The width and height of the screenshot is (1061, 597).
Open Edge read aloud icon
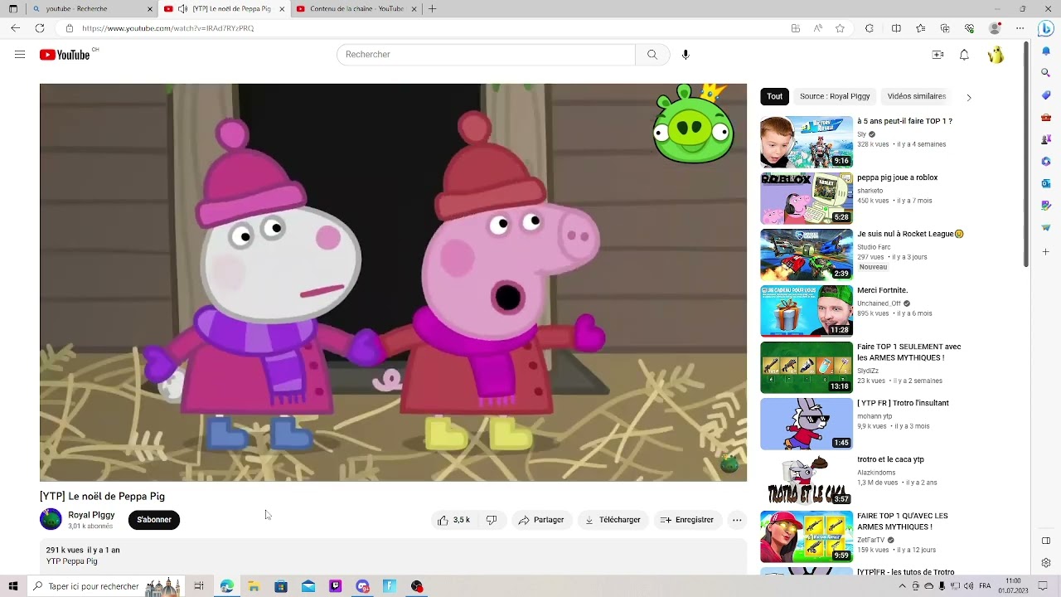(818, 28)
